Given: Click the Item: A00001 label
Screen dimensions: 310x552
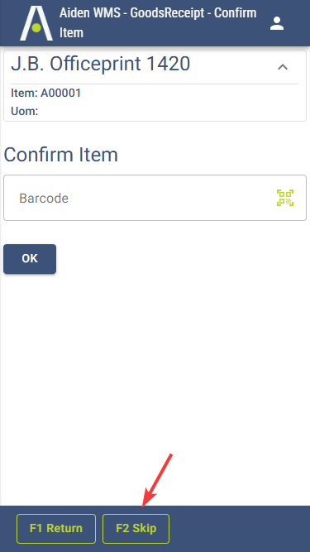Looking at the screenshot, I should pyautogui.click(x=46, y=93).
